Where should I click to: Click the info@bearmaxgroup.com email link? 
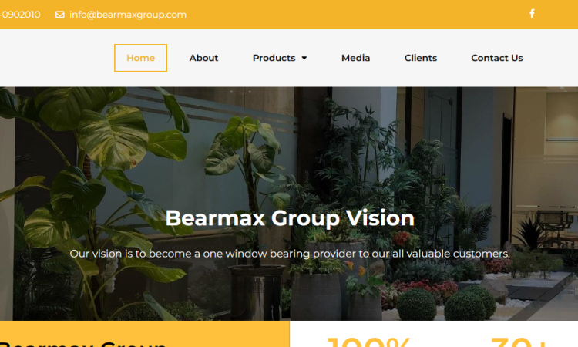128,15
